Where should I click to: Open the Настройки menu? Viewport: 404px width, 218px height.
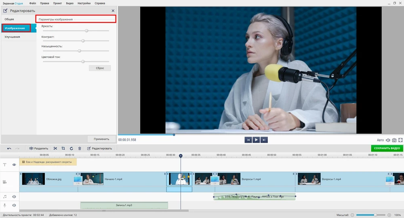coord(84,3)
